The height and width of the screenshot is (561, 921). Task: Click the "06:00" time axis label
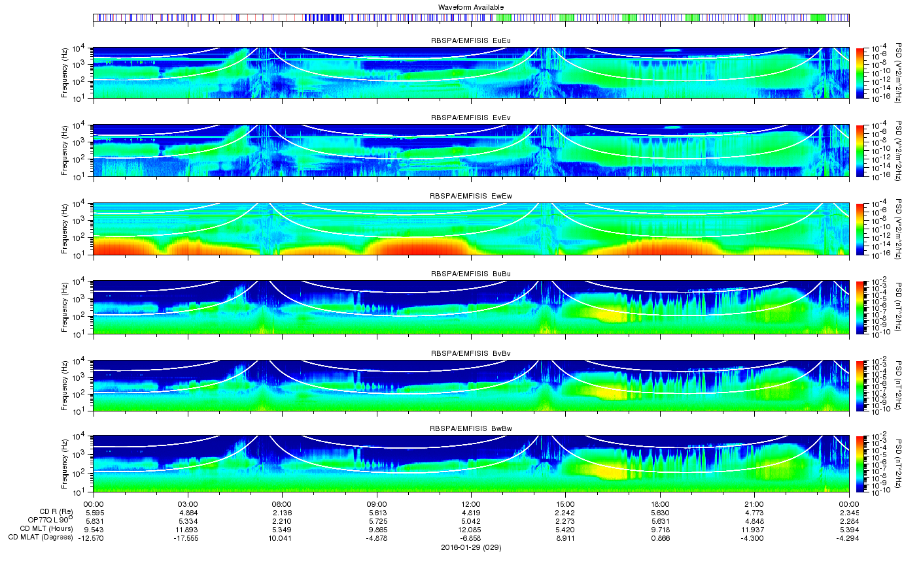click(x=282, y=504)
